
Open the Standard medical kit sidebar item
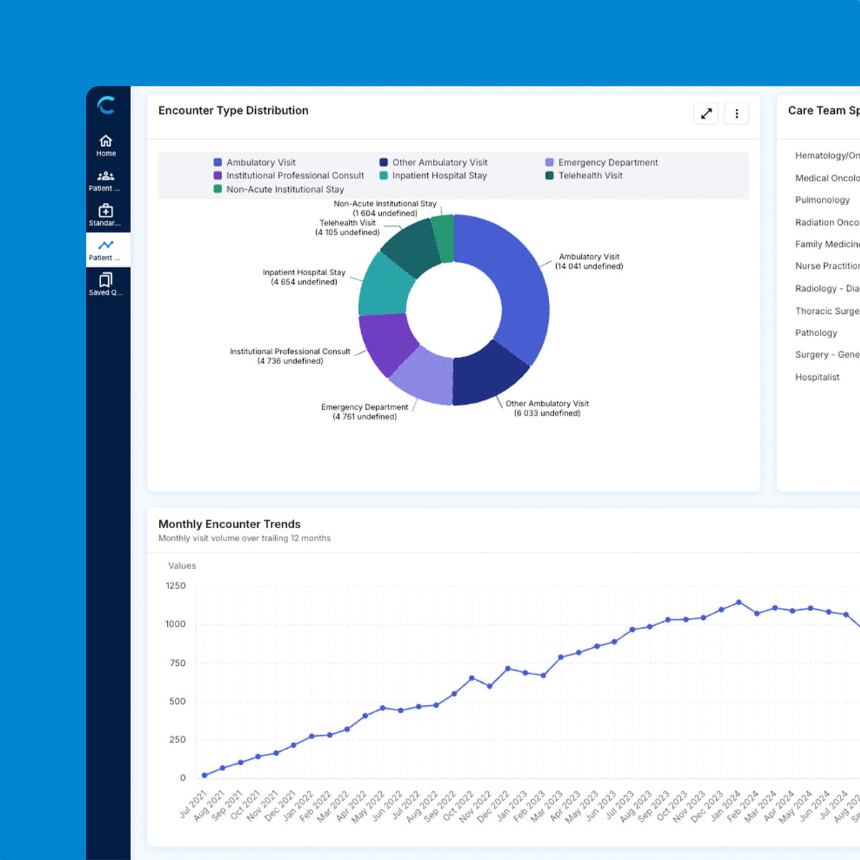(106, 215)
